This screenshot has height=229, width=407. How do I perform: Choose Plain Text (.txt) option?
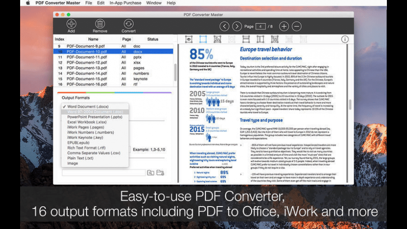(x=95, y=158)
